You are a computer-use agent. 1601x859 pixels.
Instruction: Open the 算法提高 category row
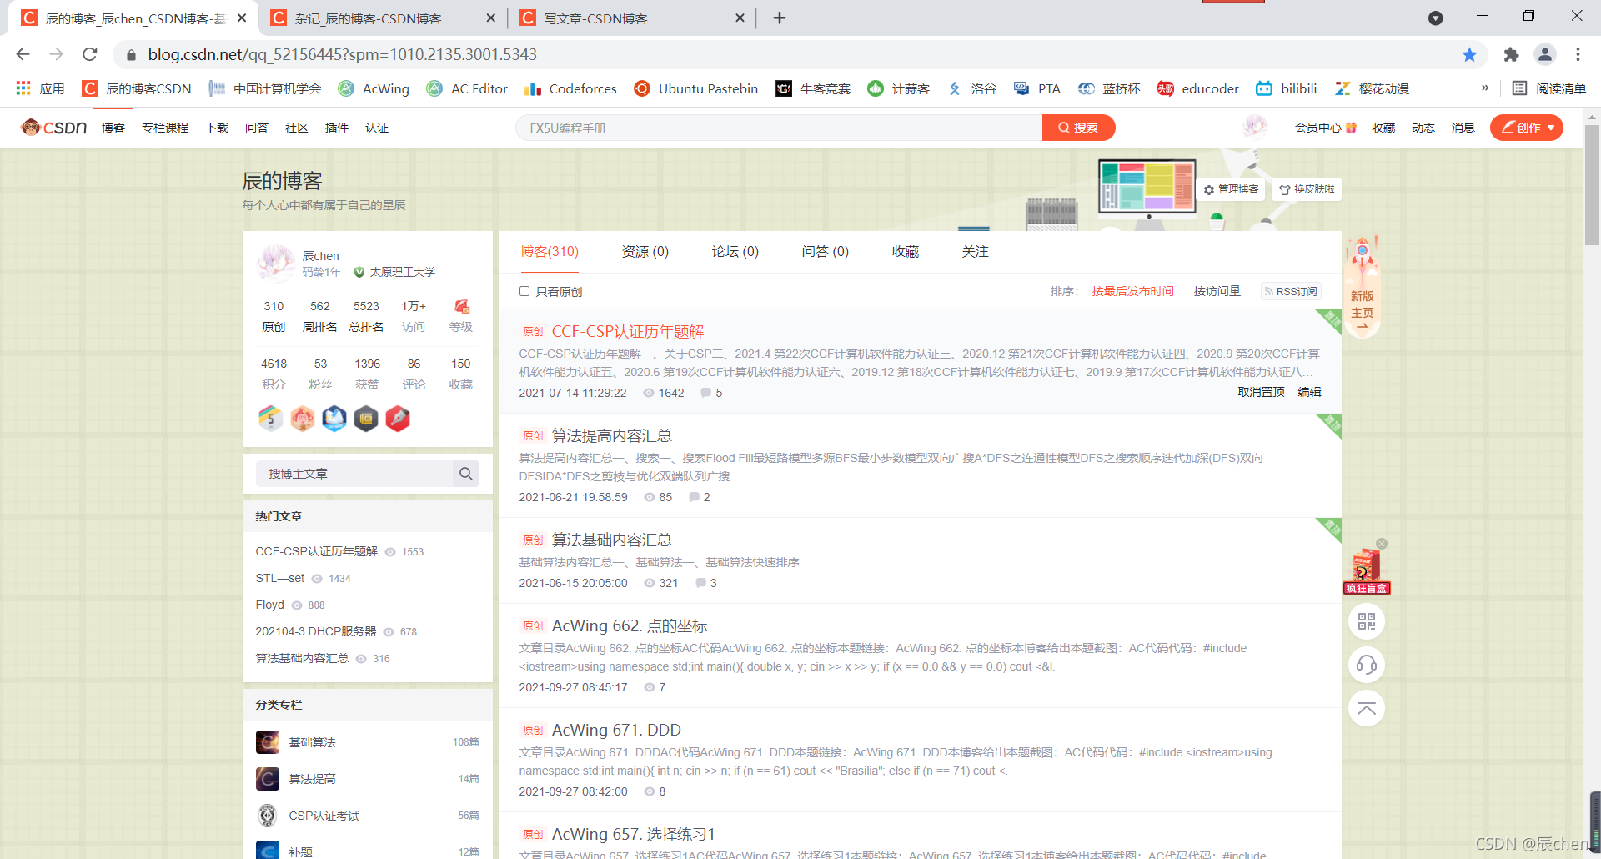click(x=368, y=779)
